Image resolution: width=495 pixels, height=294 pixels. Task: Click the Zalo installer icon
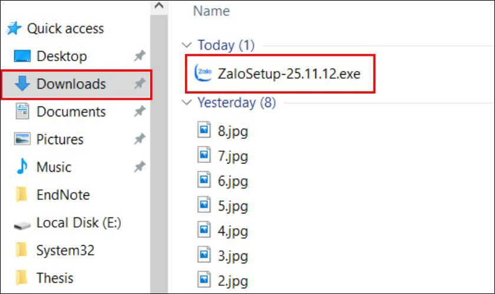203,74
